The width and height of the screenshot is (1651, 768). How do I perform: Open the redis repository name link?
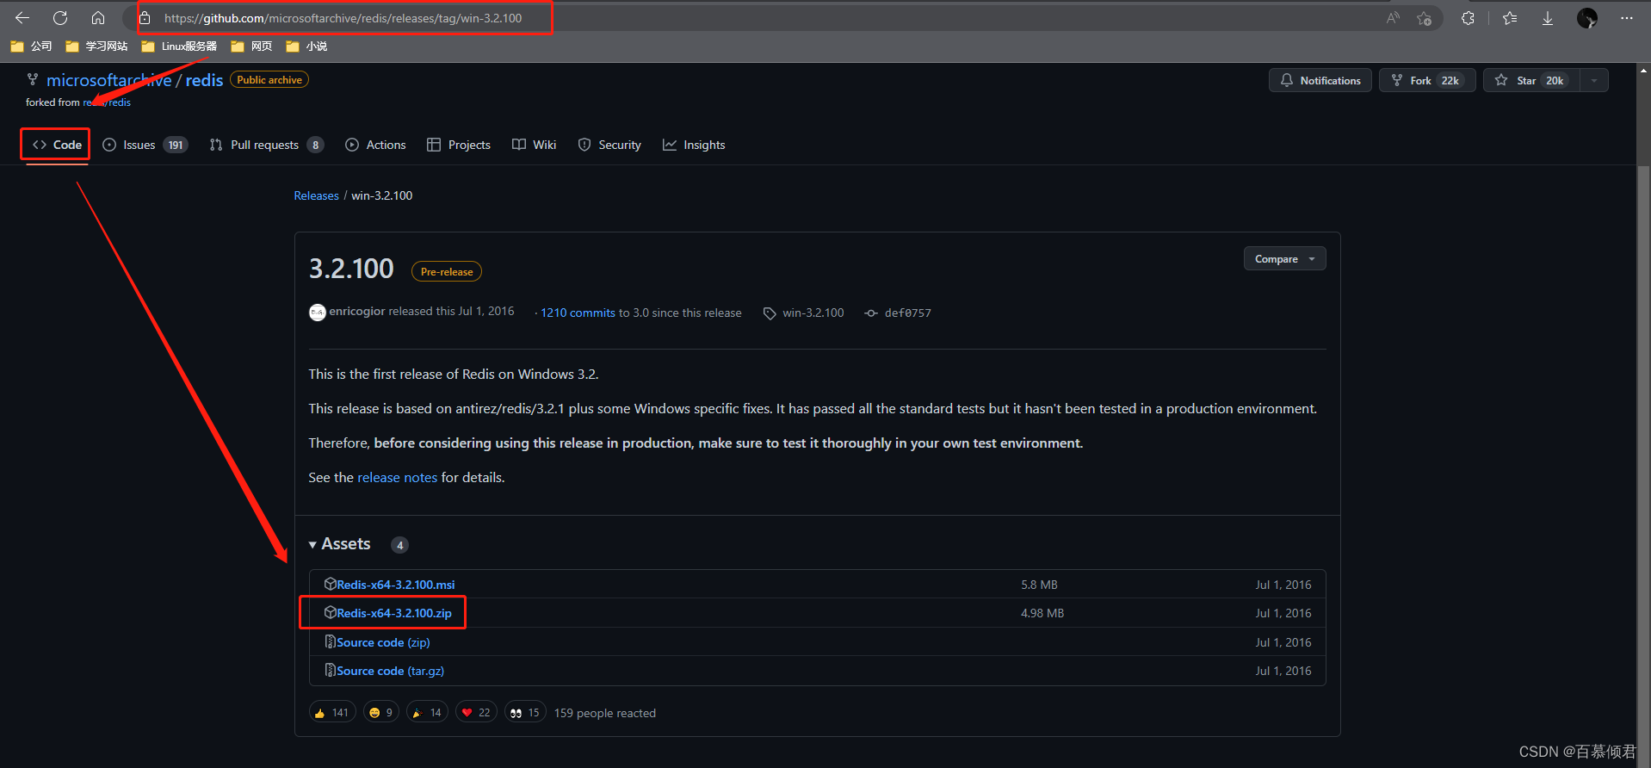click(204, 80)
